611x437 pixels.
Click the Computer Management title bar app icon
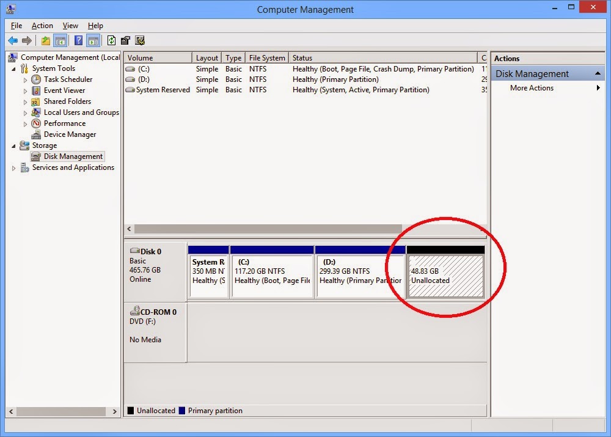pos(10,9)
